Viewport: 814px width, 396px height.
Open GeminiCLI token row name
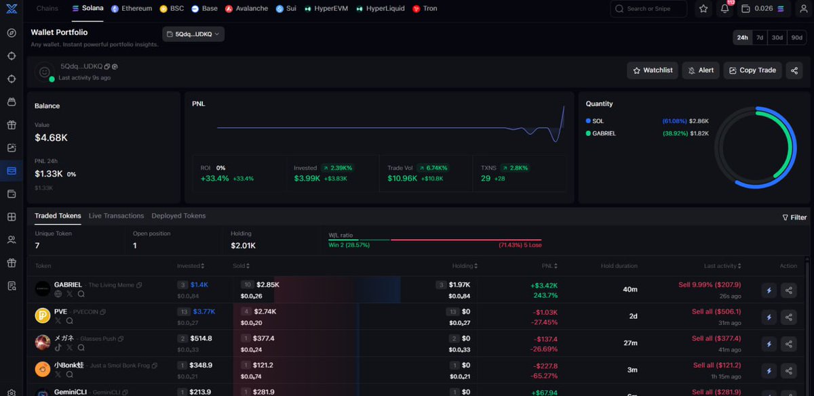point(71,391)
